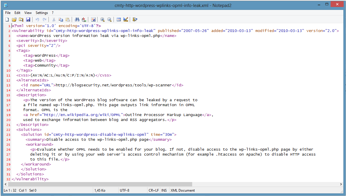Click the Open file folder icon

tap(14, 19)
